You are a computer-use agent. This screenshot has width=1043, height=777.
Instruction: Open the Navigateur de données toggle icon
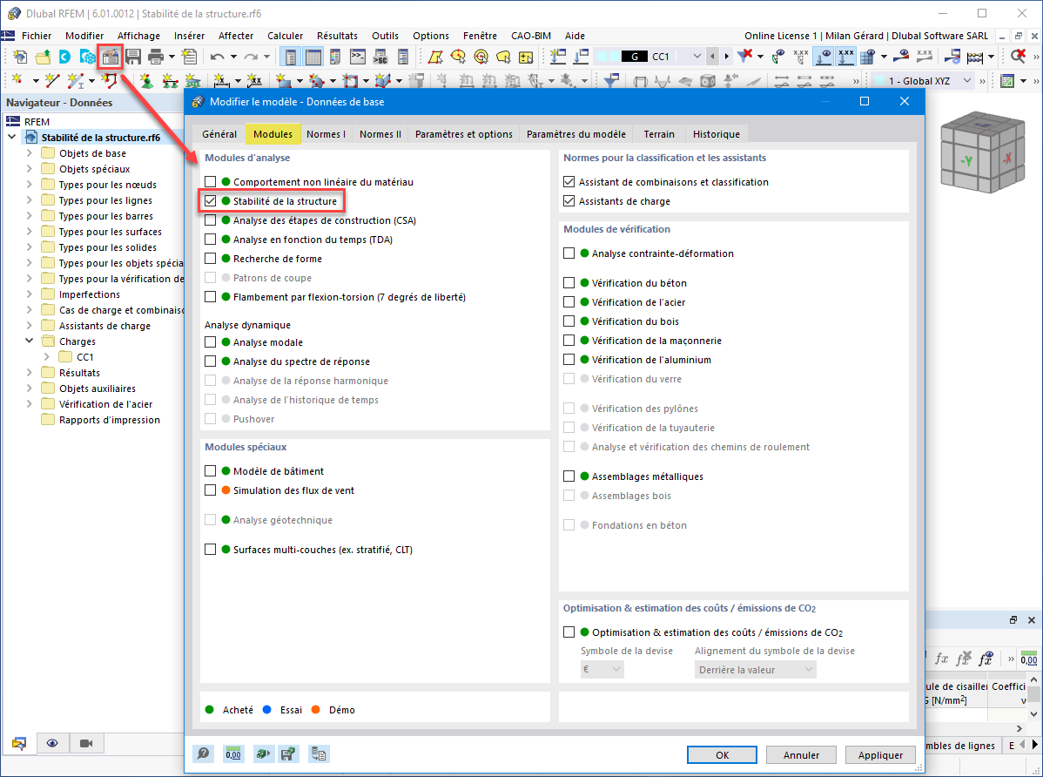[x=19, y=743]
